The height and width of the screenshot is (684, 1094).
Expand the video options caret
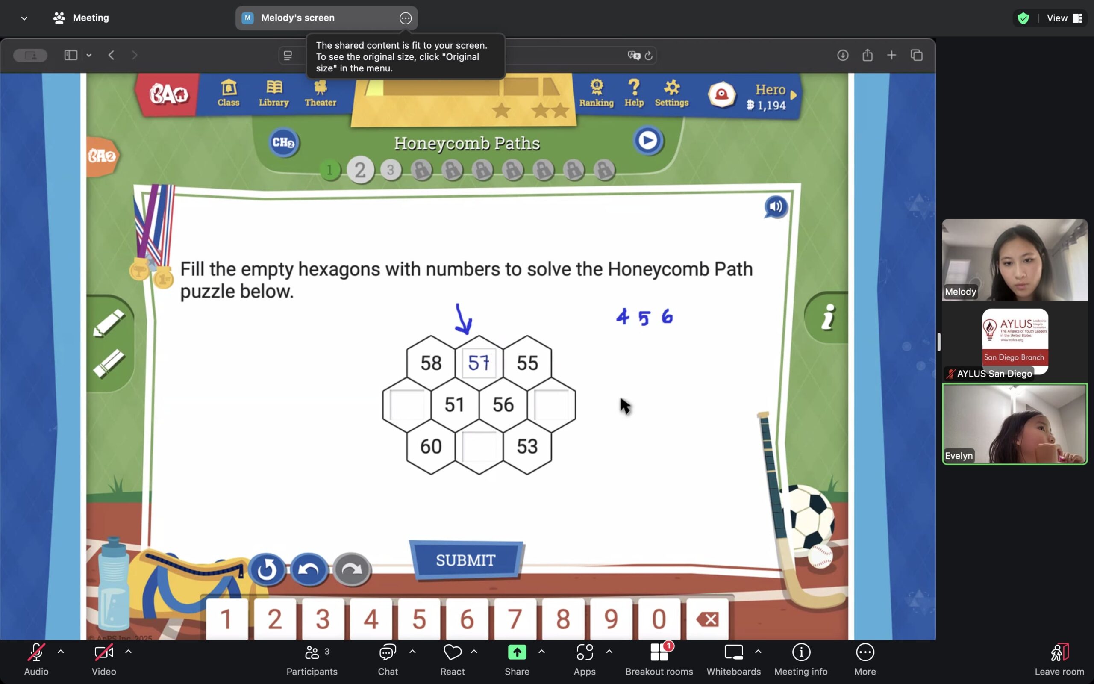click(x=128, y=652)
